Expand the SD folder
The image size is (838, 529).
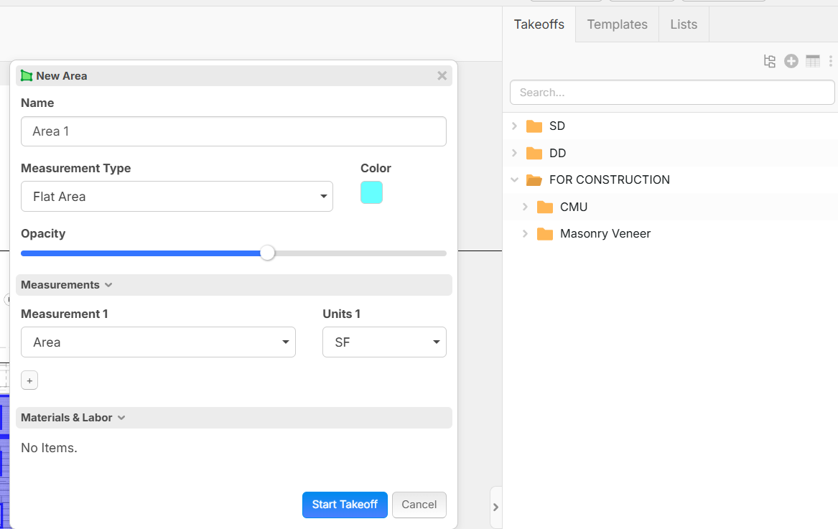tap(514, 126)
